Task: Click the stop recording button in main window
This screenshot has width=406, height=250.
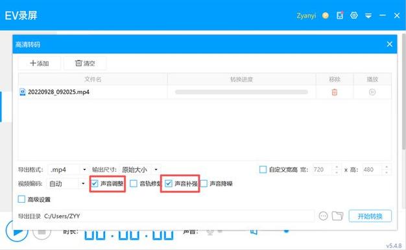Action: click(x=42, y=233)
